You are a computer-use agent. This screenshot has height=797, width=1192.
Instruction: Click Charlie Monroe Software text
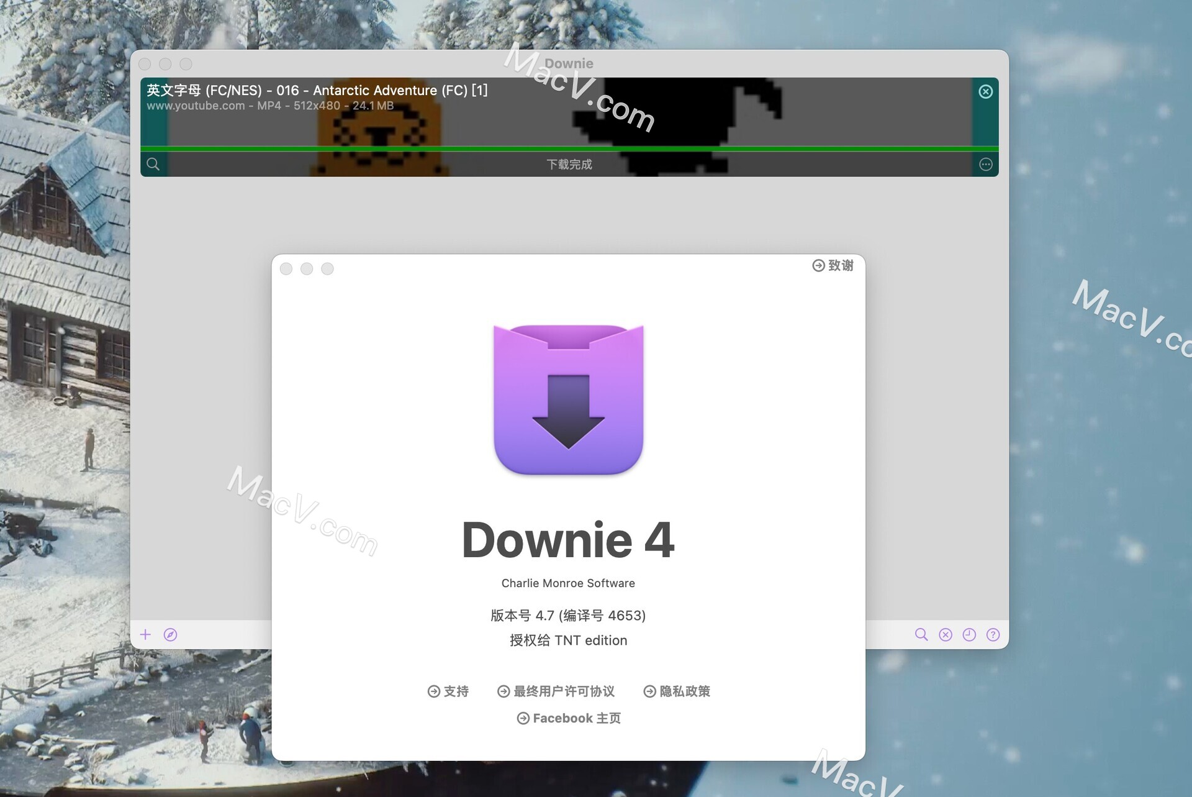coord(568,583)
